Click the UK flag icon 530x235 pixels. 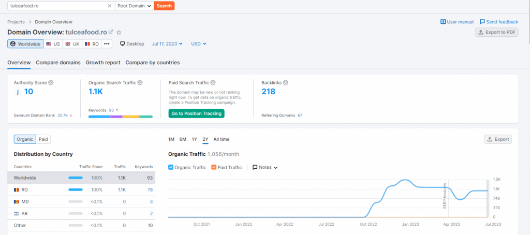point(68,44)
